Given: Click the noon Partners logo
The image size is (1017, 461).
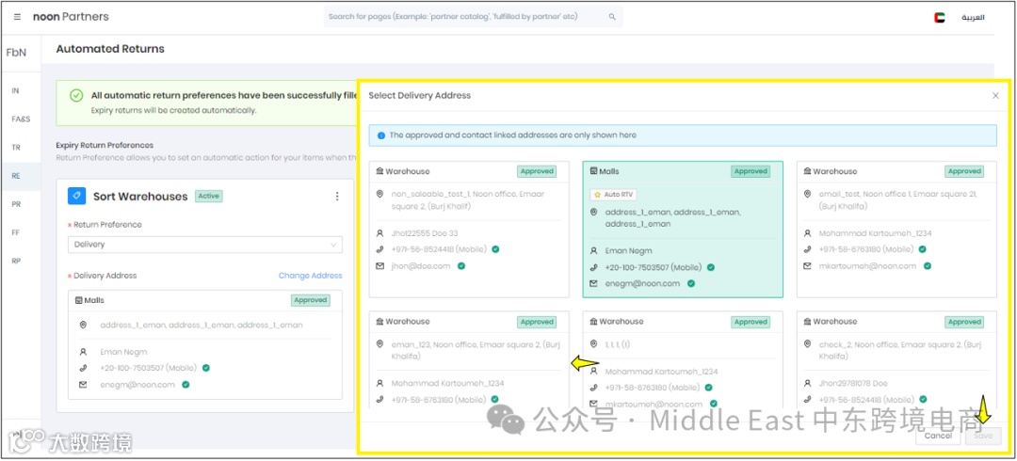Looking at the screenshot, I should (71, 17).
